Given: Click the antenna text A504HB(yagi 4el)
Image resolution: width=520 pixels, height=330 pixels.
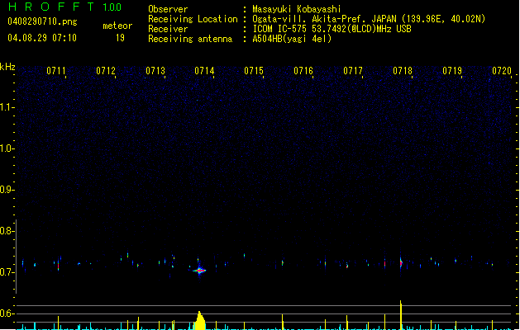Looking at the screenshot, I should pyautogui.click(x=292, y=39).
